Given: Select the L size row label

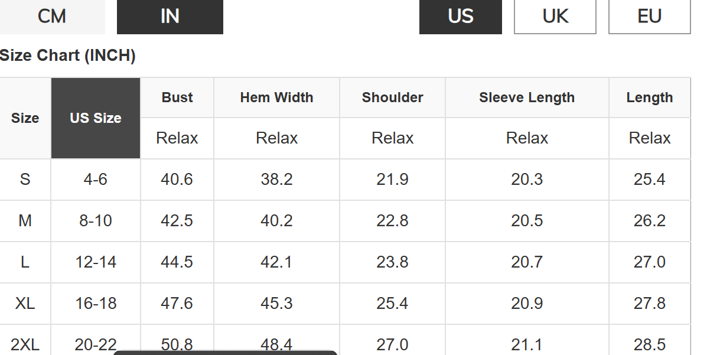Looking at the screenshot, I should 25,262.
